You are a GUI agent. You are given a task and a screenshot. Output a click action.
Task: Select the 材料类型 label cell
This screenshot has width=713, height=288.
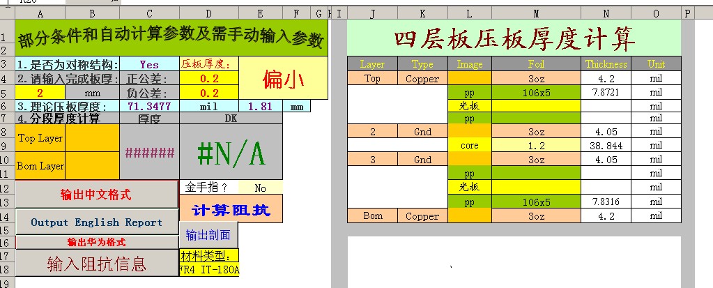coord(209,256)
